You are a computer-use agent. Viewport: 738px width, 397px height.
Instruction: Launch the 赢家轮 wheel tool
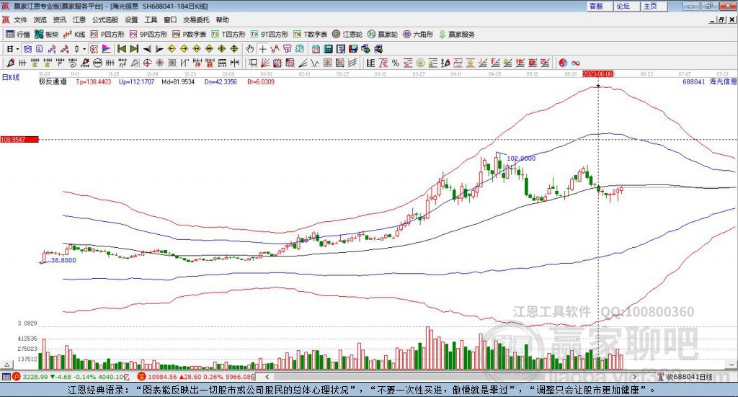coord(383,35)
